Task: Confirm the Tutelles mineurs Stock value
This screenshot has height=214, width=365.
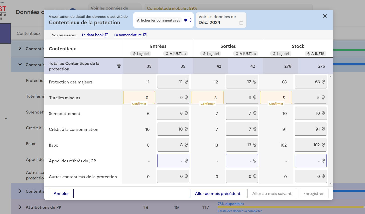Action: tap(276, 104)
